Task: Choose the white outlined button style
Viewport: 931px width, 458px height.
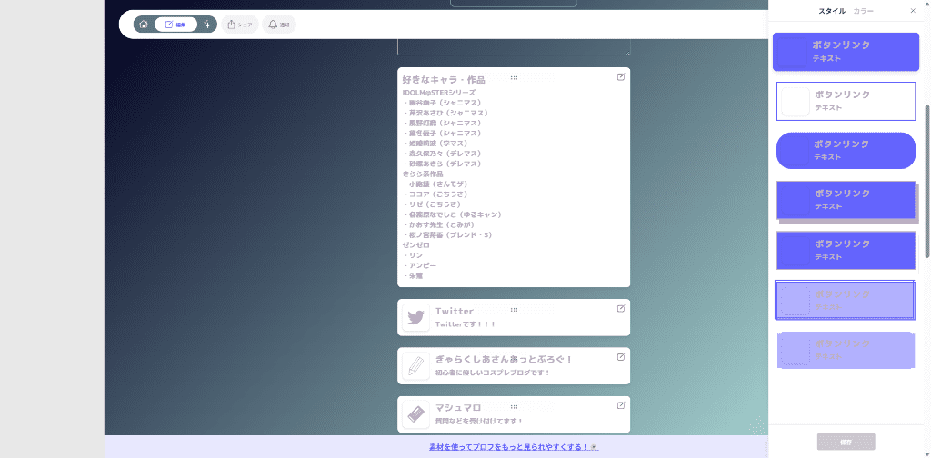Action: click(x=846, y=101)
